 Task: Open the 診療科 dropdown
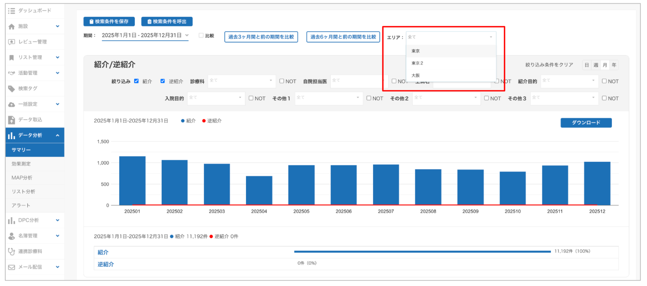(x=241, y=81)
